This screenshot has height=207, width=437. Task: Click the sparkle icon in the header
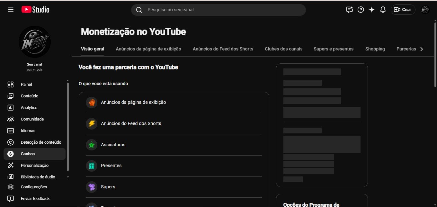click(372, 10)
